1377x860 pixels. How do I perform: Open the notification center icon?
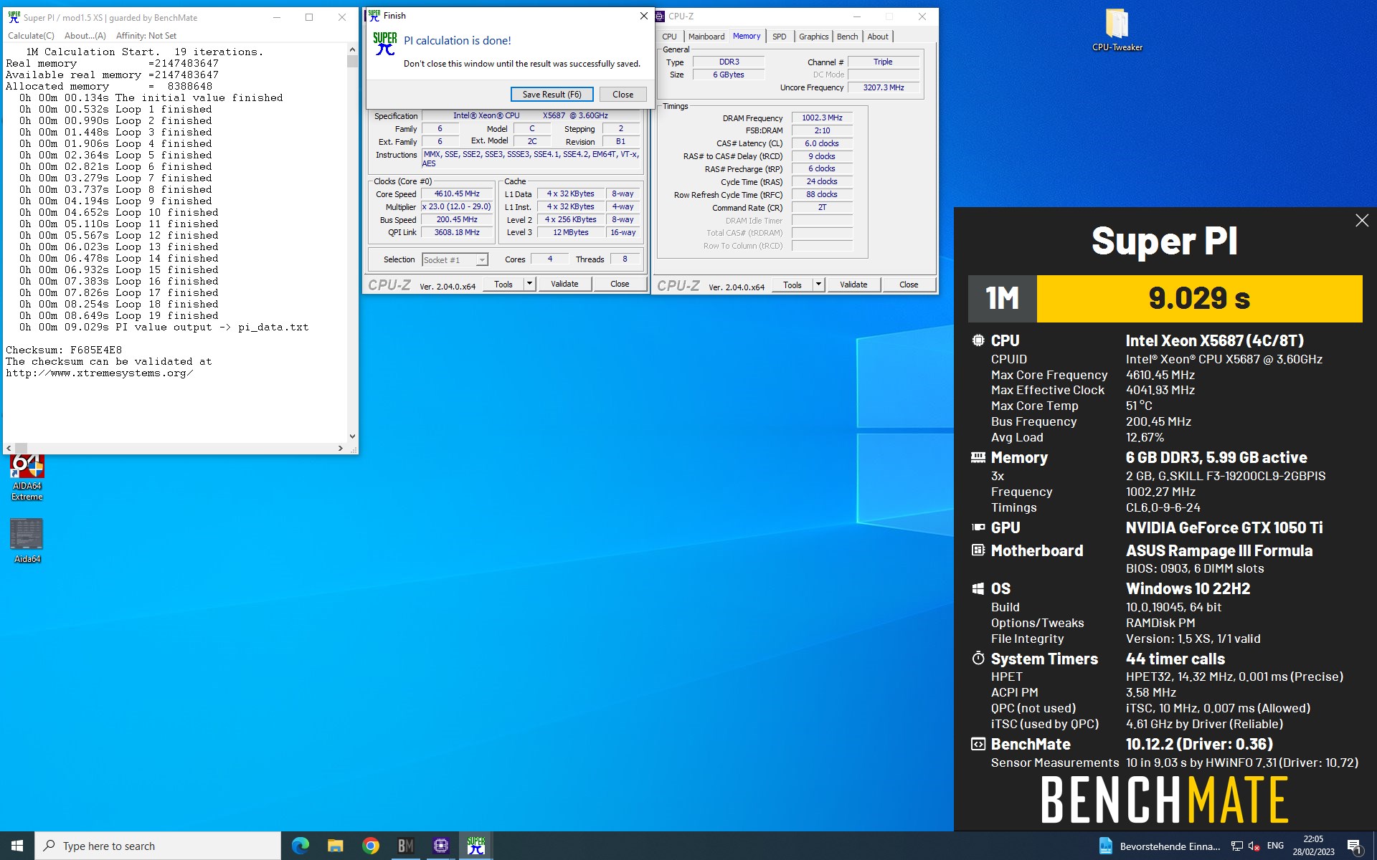click(x=1354, y=846)
